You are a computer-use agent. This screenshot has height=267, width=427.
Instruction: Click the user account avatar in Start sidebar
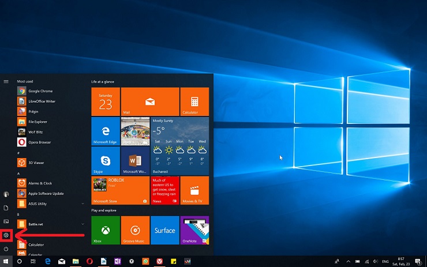coord(6,194)
